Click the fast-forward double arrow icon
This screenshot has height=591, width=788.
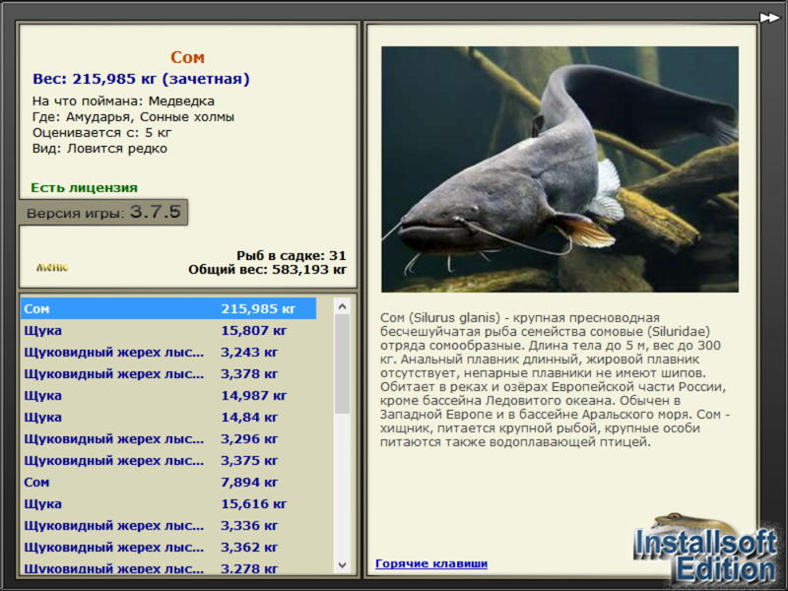pos(769,18)
